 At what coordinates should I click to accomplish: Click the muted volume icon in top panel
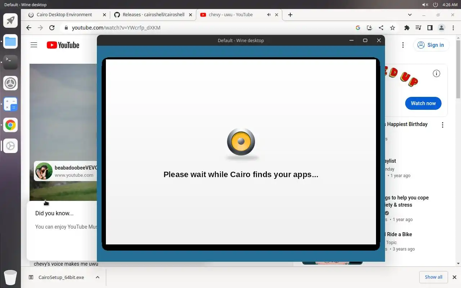[425, 5]
